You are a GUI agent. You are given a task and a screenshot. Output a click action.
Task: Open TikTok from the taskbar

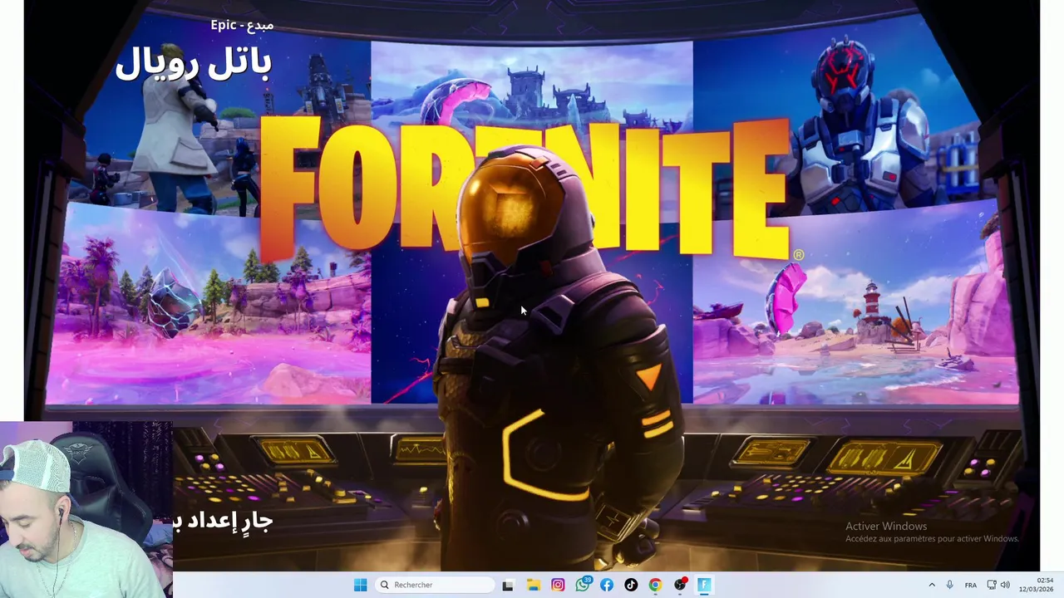(x=631, y=585)
